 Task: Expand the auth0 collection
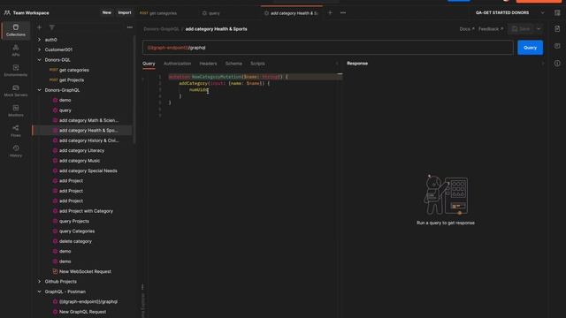coord(39,40)
